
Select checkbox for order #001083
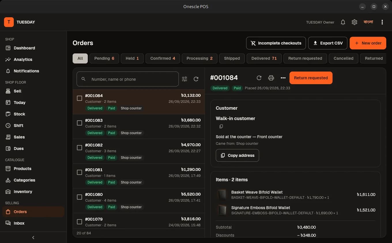80,123
